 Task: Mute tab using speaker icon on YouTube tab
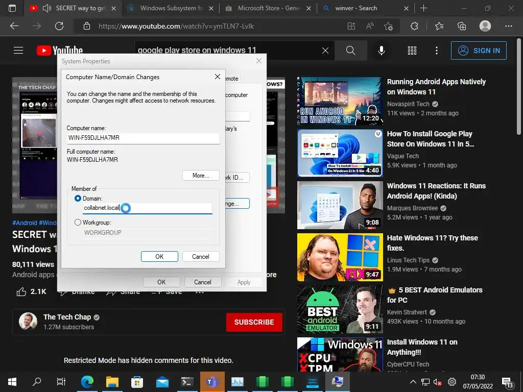coord(46,8)
